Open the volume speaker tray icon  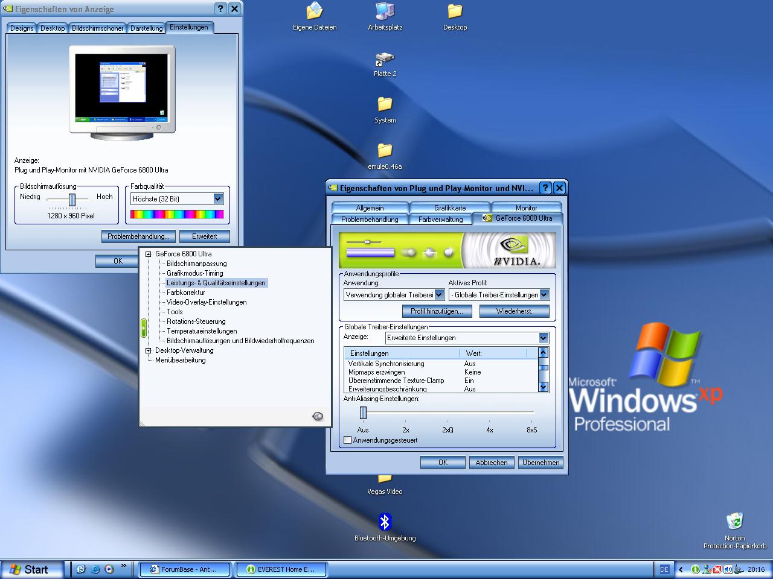728,569
